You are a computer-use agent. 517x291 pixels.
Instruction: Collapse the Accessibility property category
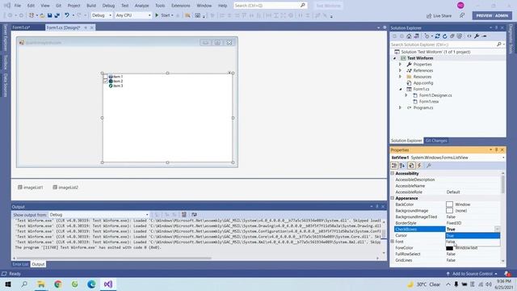click(x=393, y=173)
